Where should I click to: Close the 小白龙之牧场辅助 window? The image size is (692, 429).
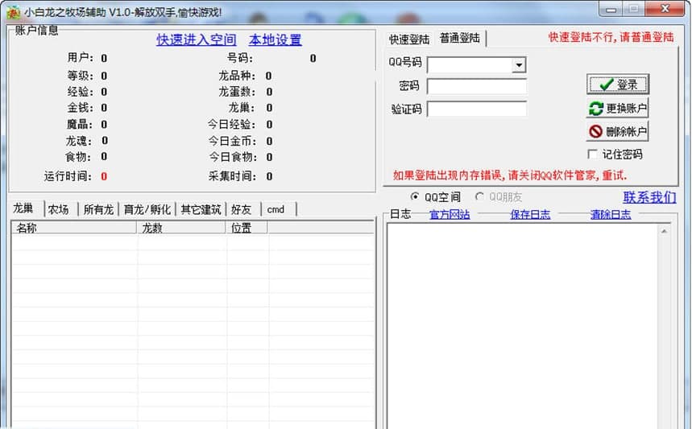665,9
